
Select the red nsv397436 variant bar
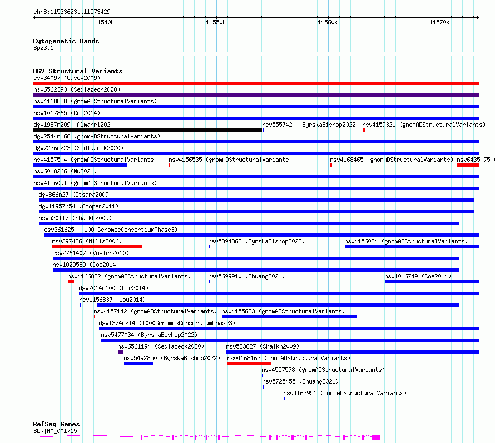coord(97,247)
